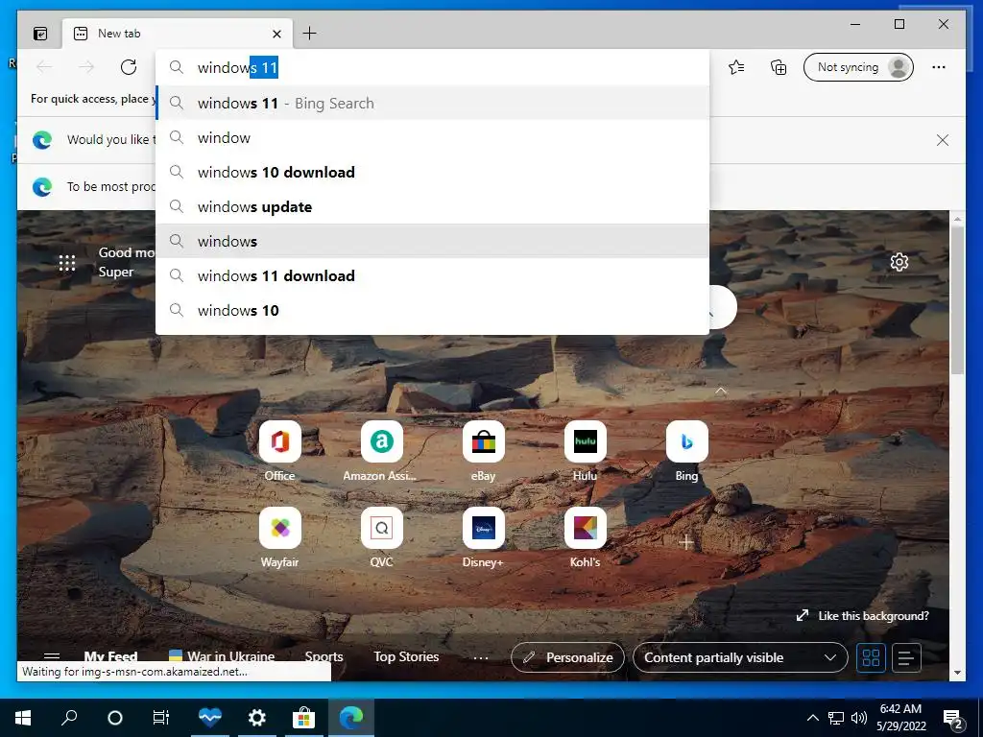Screen dimensions: 983x737
Task: Switch to Sports feed tab
Action: tap(324, 656)
